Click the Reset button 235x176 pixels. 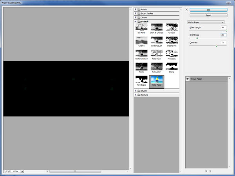coord(208,15)
